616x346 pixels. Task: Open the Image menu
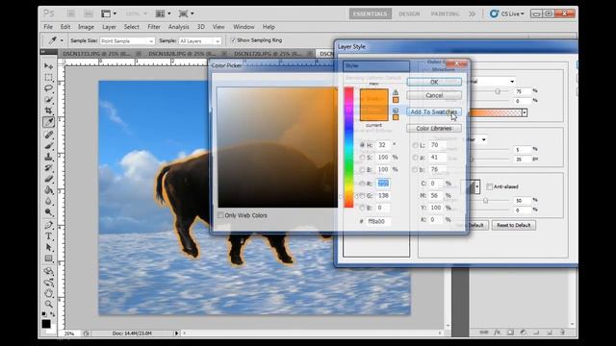click(x=86, y=27)
